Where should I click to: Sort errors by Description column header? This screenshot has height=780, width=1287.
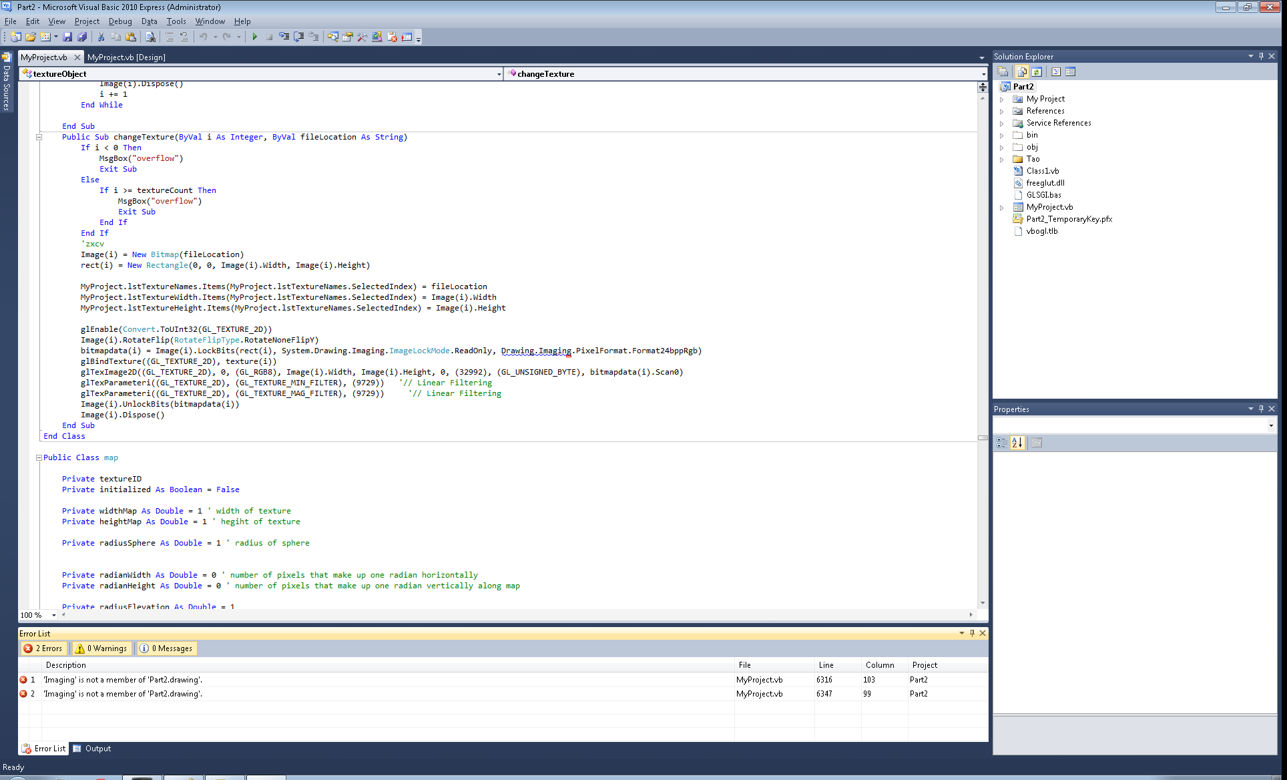coord(389,665)
